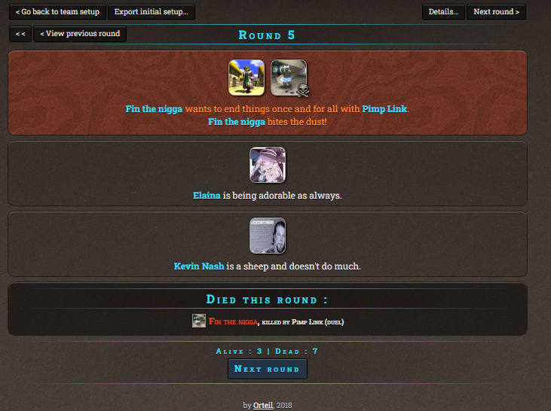Jump to first round with << button
The width and height of the screenshot is (551, 411).
tap(20, 34)
